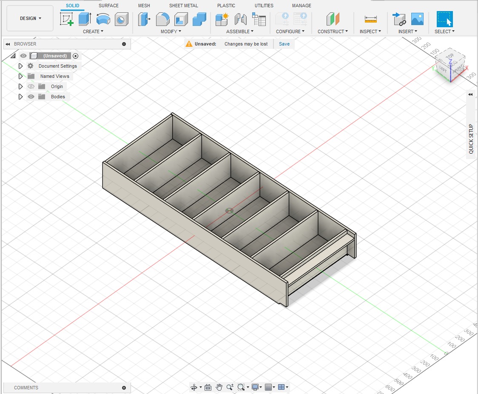478x394 pixels.
Task: Open the Orbit navigation tool
Action: 194,387
